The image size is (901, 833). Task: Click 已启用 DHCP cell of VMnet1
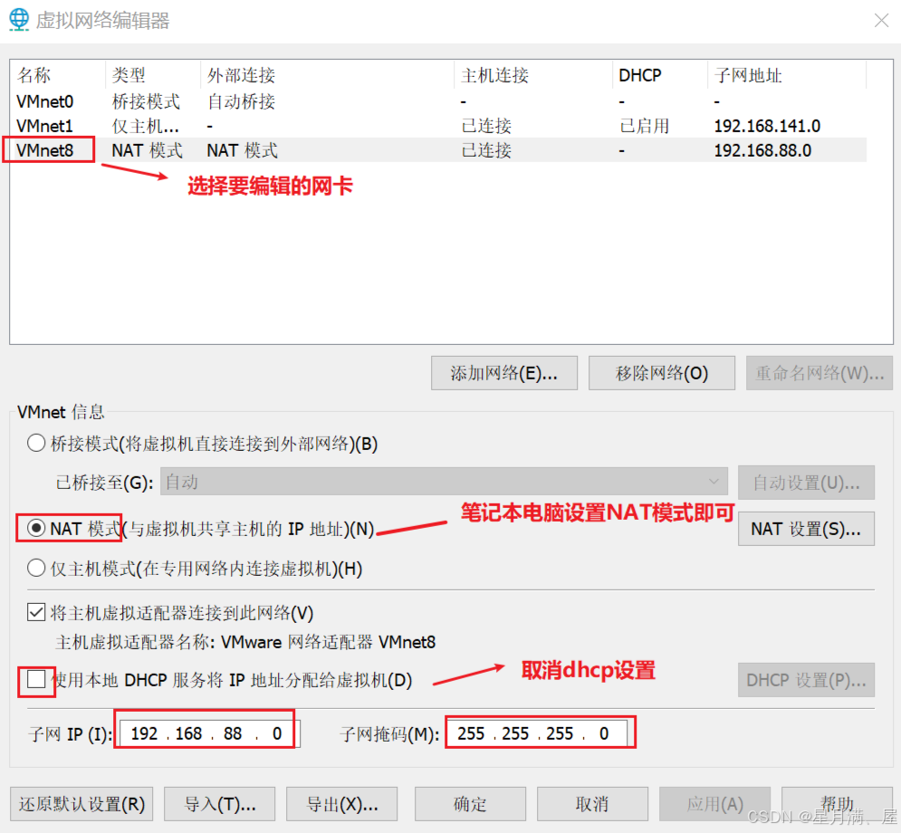tap(644, 126)
